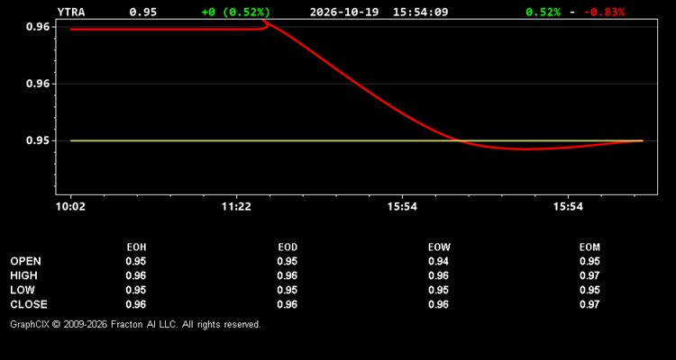Select the EOD column header

coord(288,247)
